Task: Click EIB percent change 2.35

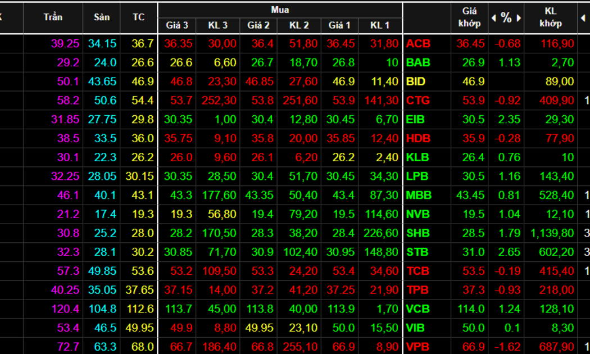Action: [x=510, y=119]
